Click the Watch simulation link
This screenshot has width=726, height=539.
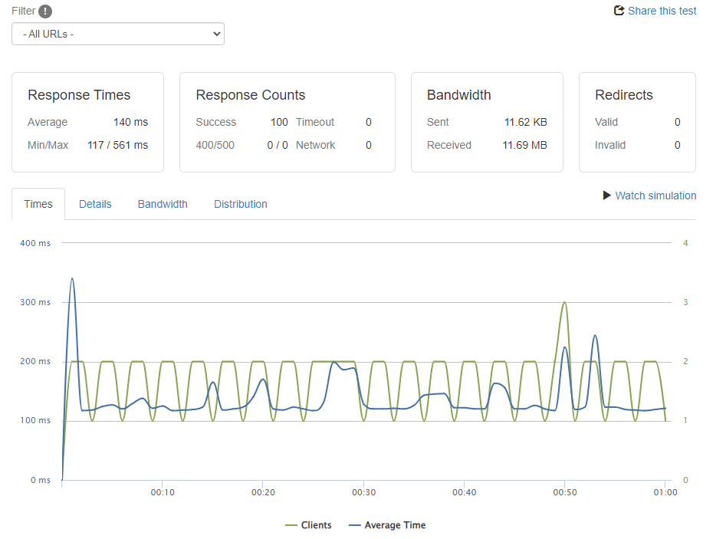pyautogui.click(x=655, y=196)
